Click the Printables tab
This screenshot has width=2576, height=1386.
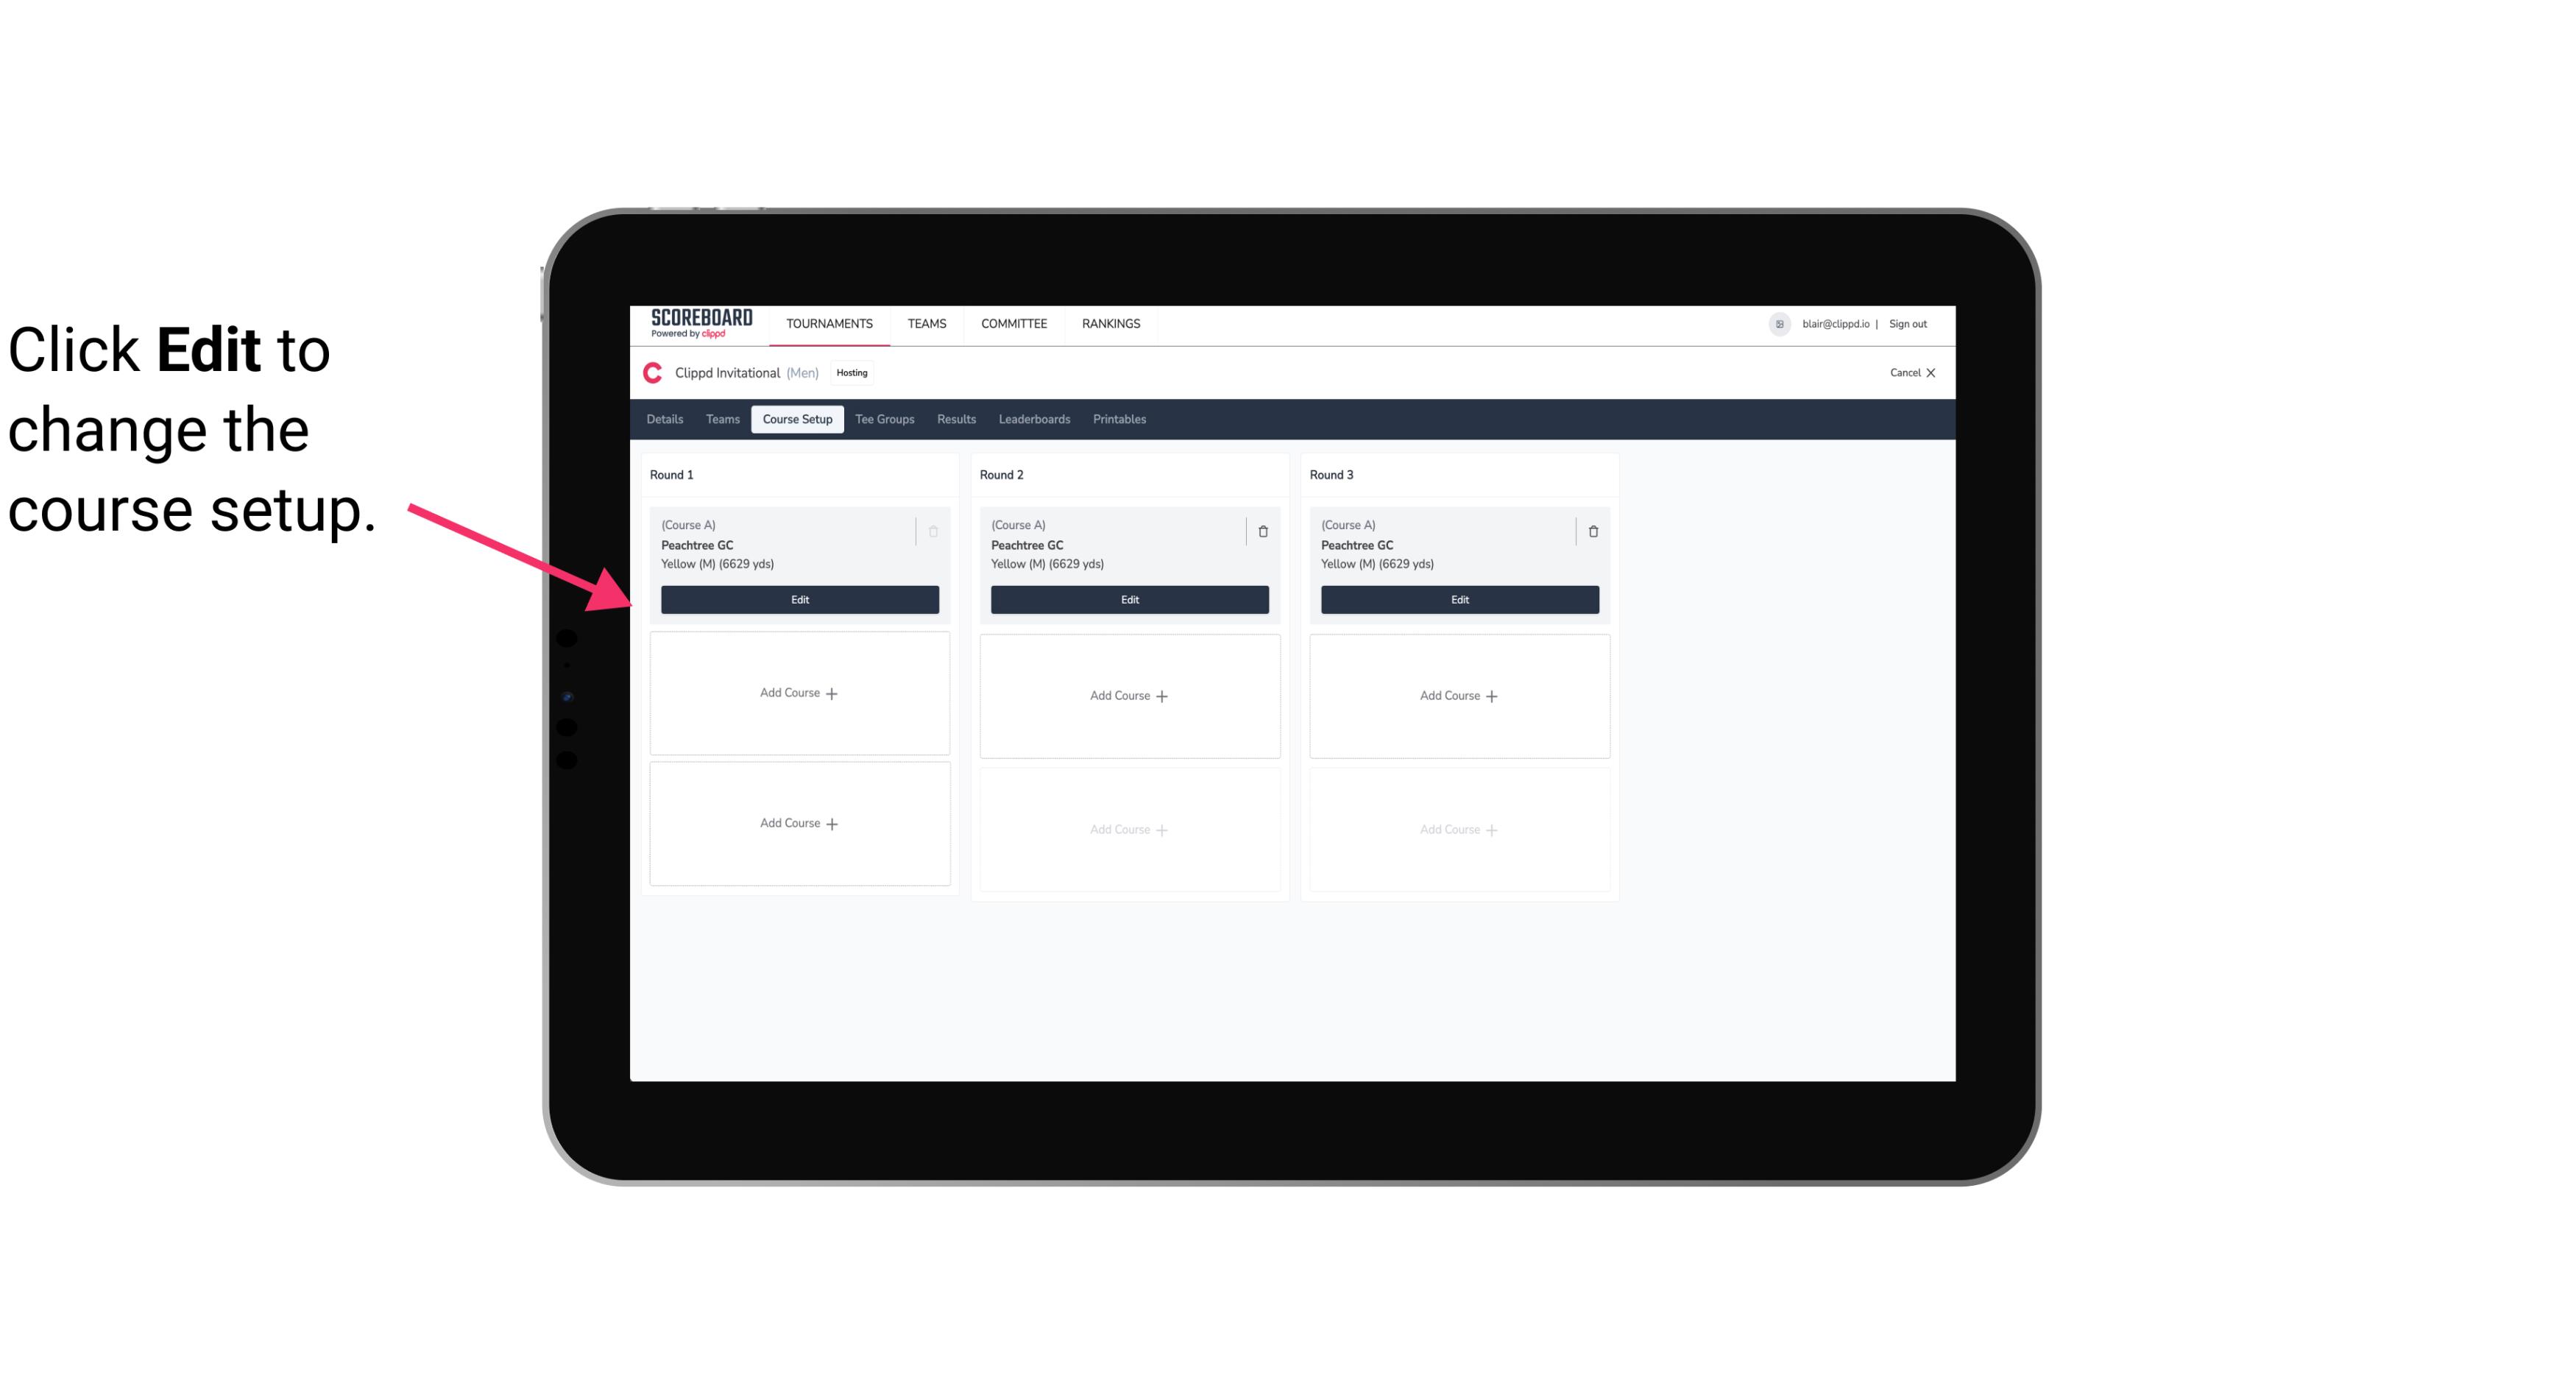[x=1117, y=418]
